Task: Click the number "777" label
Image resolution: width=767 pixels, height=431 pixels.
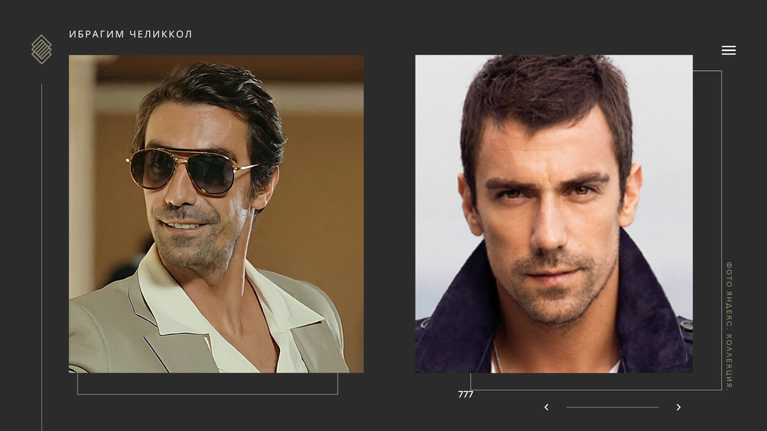Action: [465, 395]
